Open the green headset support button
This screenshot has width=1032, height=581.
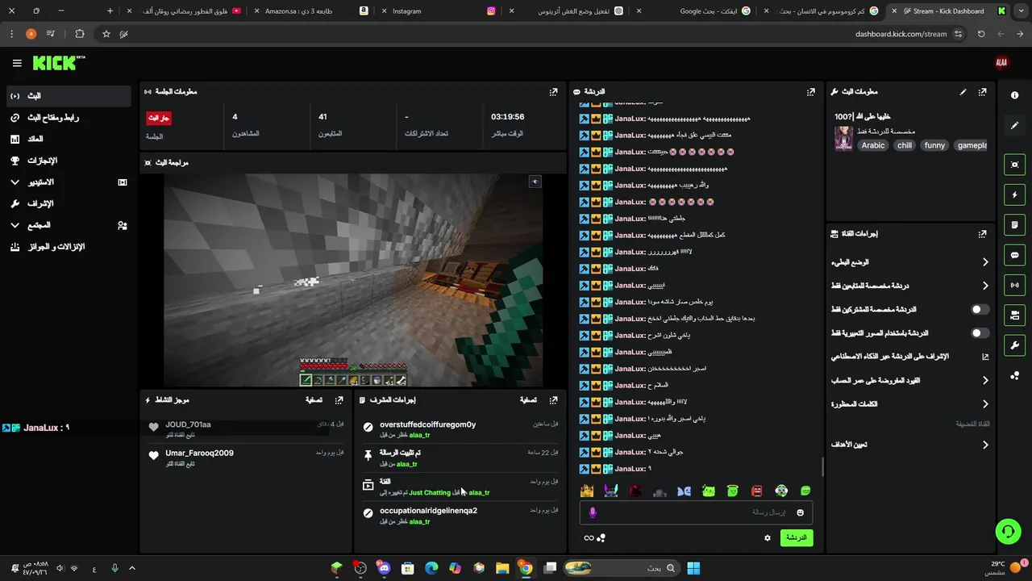point(1008,531)
